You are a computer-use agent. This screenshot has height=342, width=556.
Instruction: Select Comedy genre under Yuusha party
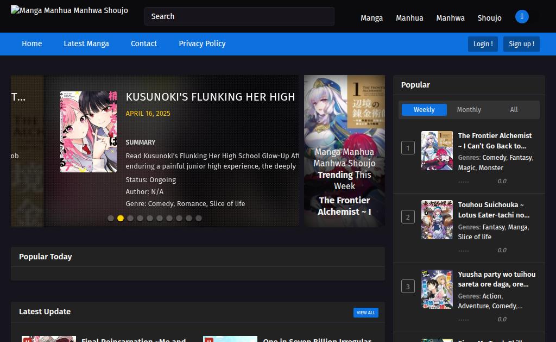504,306
